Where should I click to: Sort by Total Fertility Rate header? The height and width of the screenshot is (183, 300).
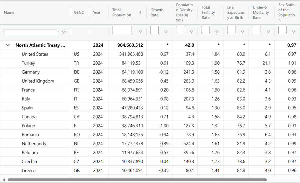208,12
